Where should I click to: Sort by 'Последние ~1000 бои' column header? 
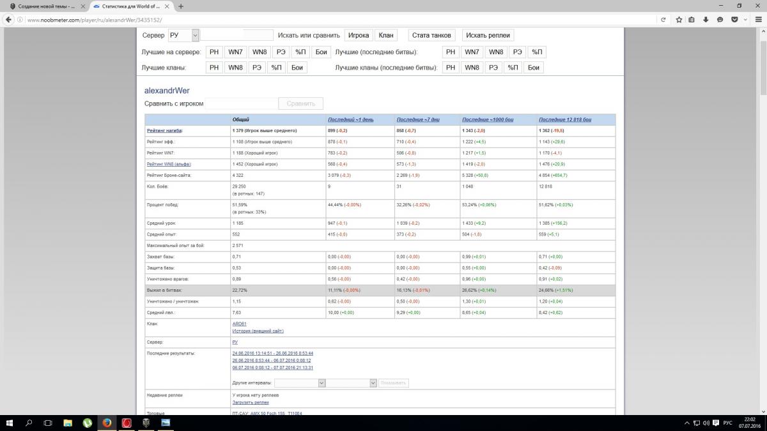[488, 119]
